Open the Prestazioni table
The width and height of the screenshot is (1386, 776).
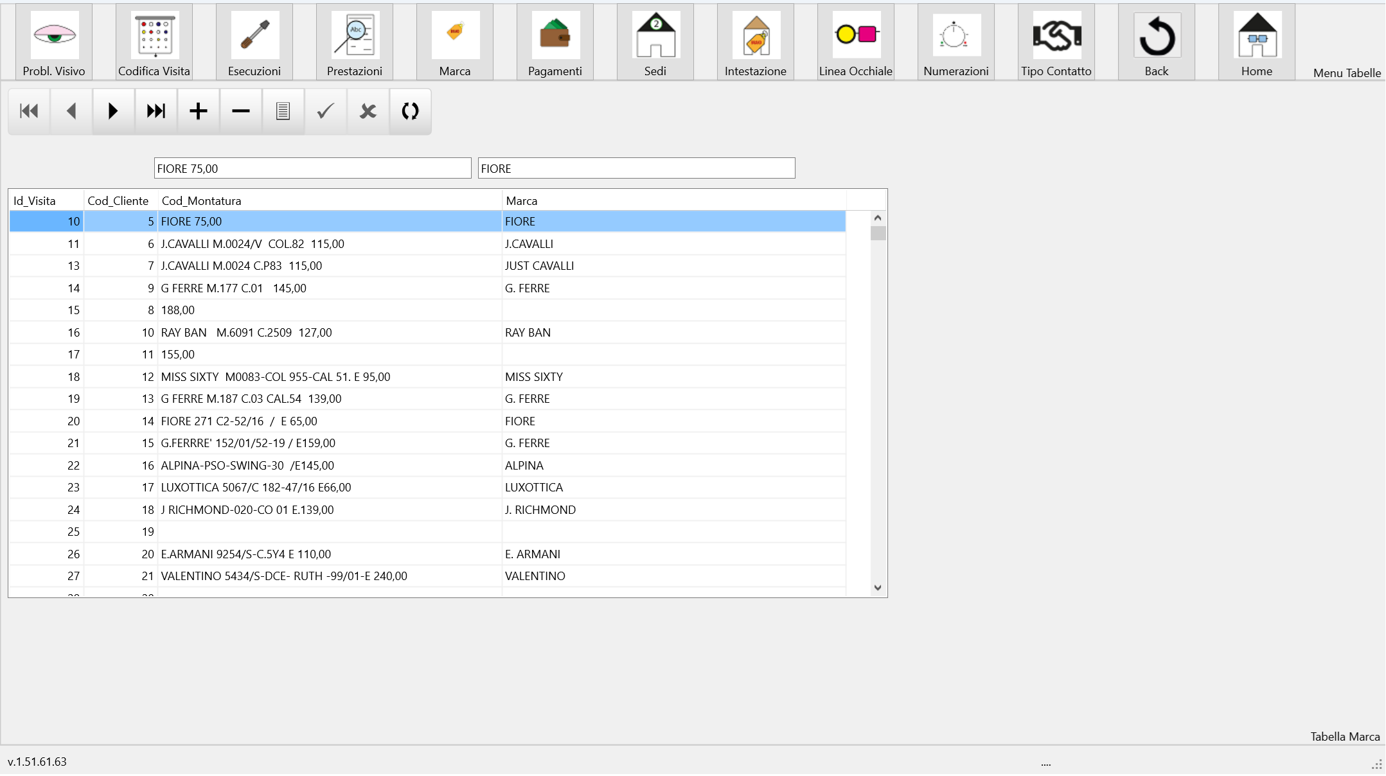(355, 42)
